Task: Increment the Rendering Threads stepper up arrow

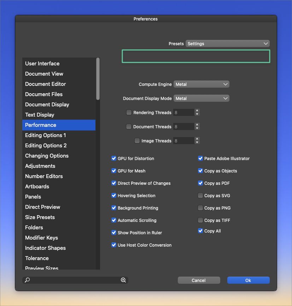Action: 197,111
